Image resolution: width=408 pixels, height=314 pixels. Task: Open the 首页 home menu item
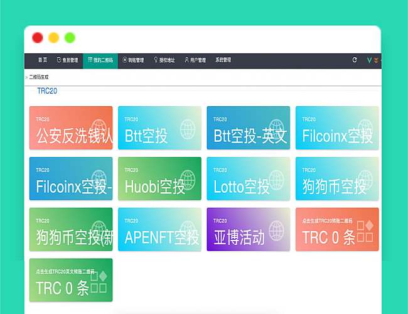(43, 60)
